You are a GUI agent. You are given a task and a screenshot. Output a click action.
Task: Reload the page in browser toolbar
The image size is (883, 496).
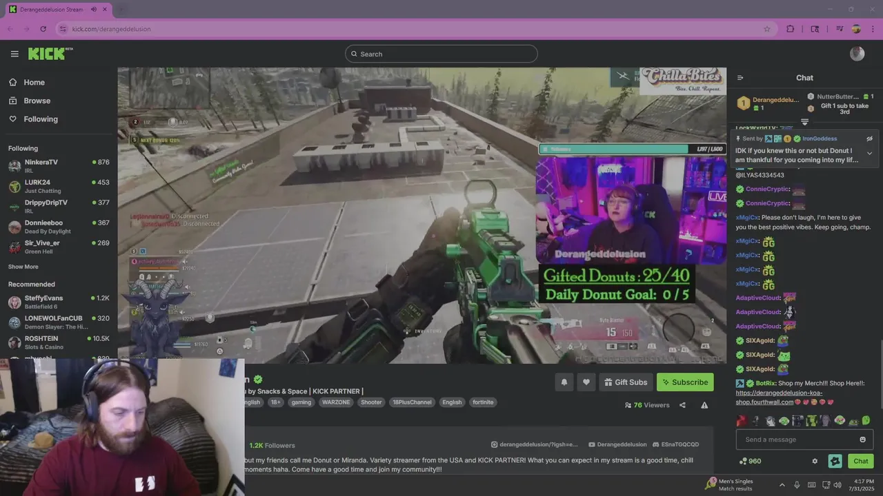[43, 29]
